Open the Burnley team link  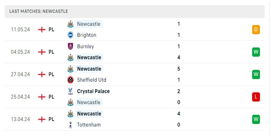[85, 47]
